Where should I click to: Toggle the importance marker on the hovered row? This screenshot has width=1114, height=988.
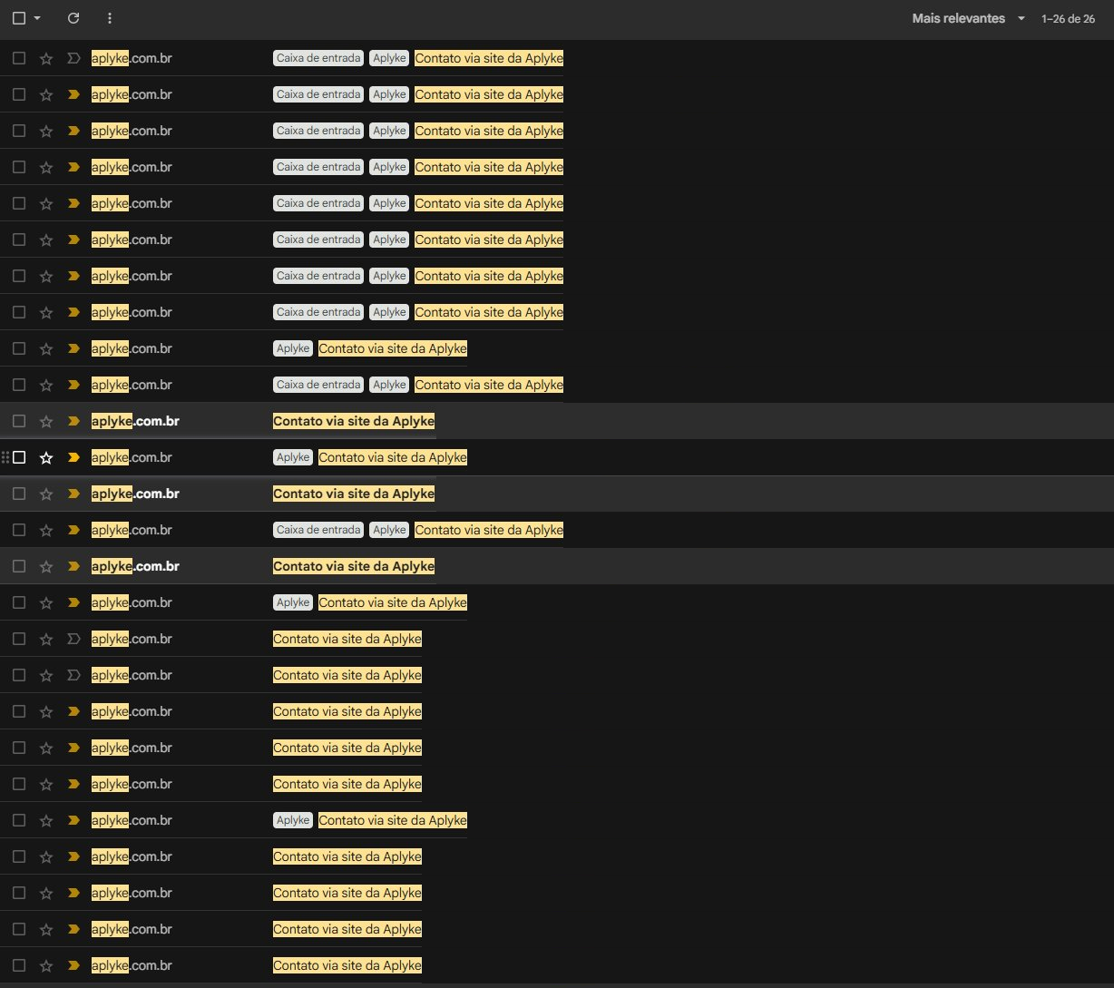coord(73,457)
